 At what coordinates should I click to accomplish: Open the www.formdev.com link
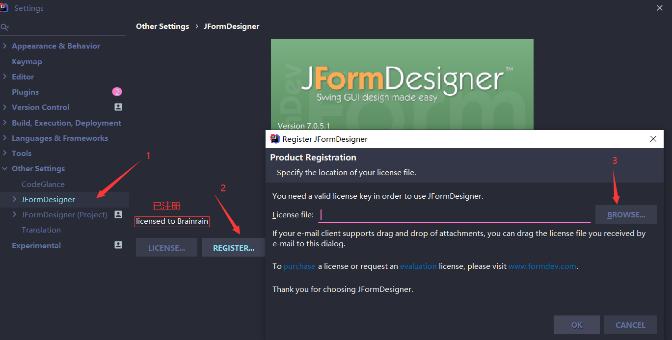542,266
